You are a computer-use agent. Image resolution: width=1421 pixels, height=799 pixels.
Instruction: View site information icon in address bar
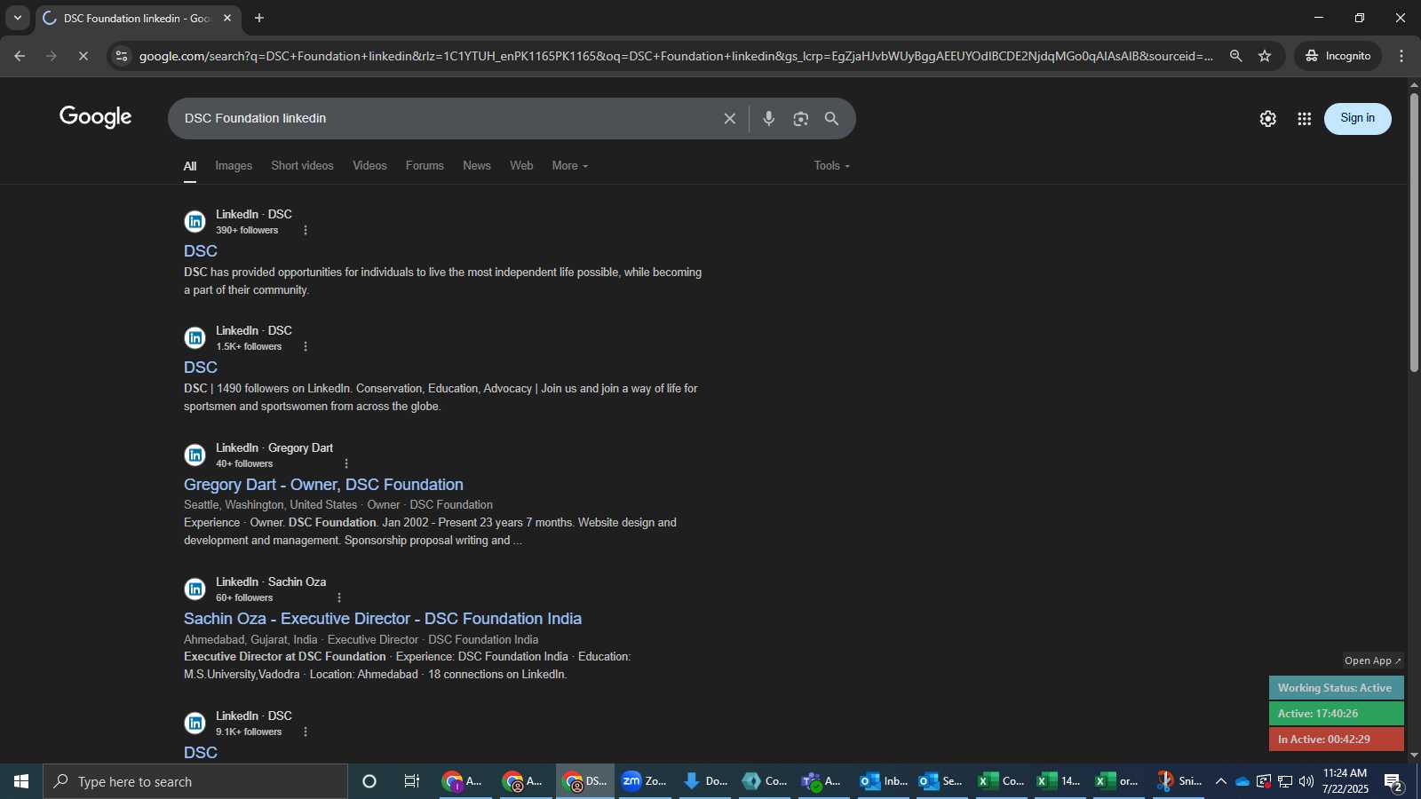point(122,56)
